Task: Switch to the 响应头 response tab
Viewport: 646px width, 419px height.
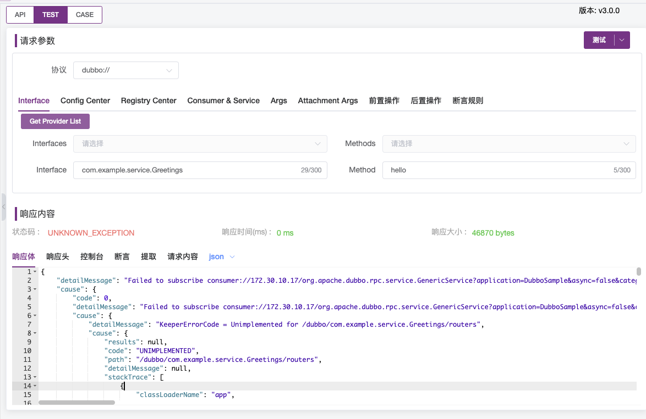Action: [58, 256]
